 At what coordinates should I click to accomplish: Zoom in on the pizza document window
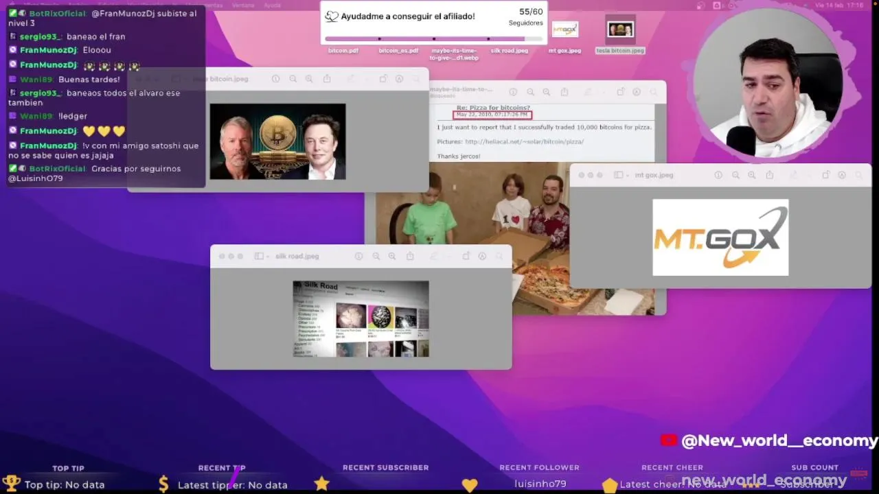click(547, 92)
